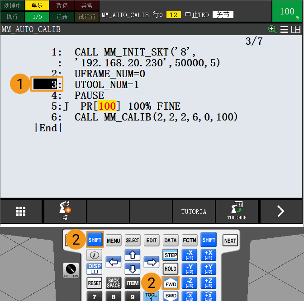This screenshot has height=301, width=304.
Task: Click the DISP display key
Action: pos(95,269)
